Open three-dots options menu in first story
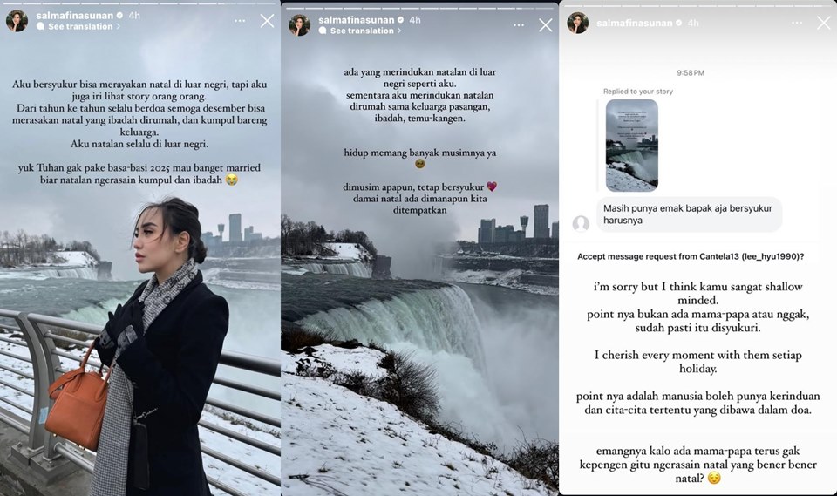Viewport: 837px width, 496px height. [x=240, y=21]
